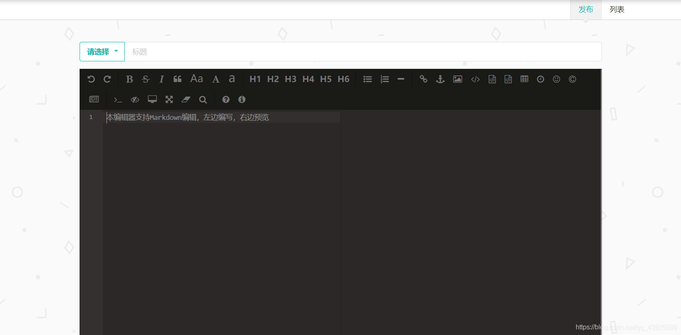Insert current date and time
This screenshot has width=681, height=335.
[540, 79]
